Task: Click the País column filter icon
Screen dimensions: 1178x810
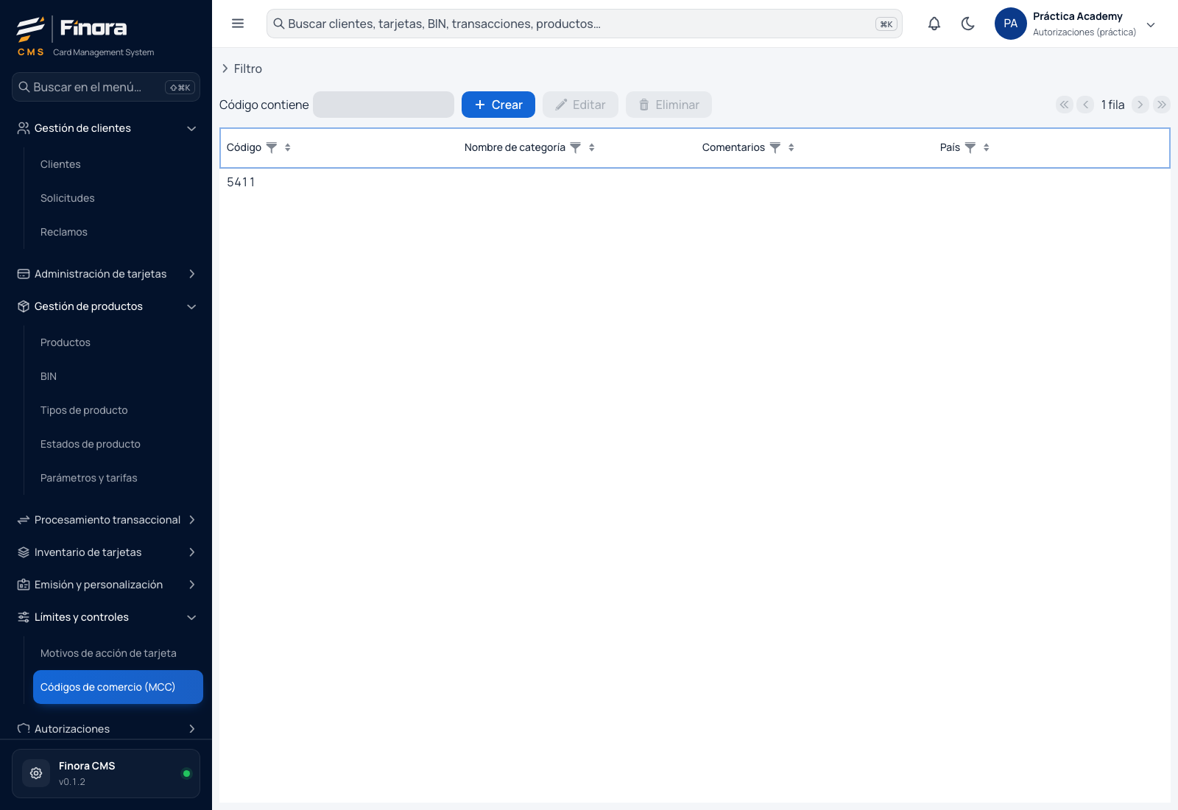Action: 970,147
